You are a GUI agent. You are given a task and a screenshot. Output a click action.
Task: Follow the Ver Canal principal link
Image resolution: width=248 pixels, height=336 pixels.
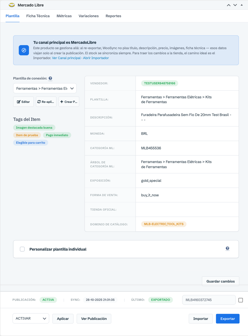click(66, 58)
